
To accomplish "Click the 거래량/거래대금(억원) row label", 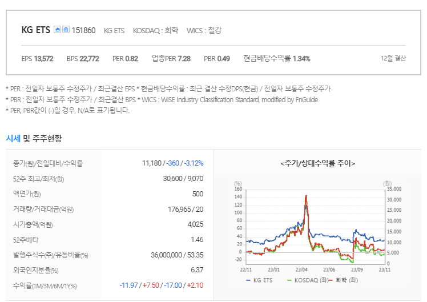I will pos(43,209).
